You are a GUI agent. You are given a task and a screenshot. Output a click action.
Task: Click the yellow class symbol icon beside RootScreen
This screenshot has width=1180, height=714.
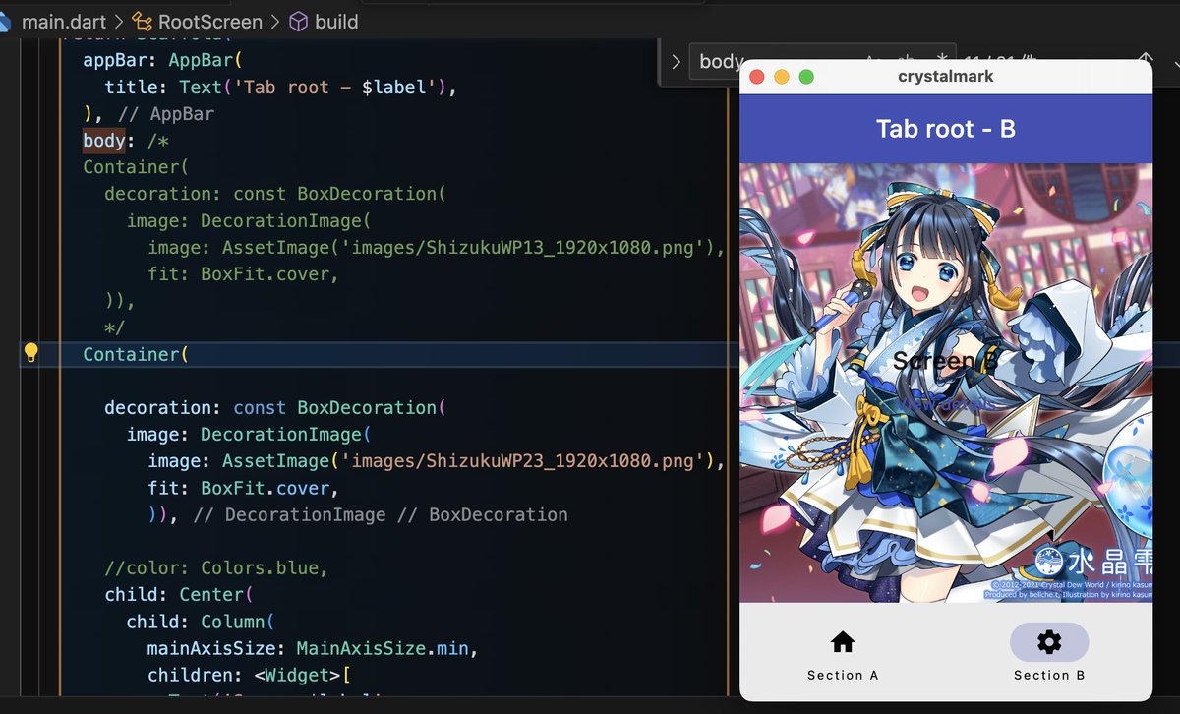click(142, 20)
